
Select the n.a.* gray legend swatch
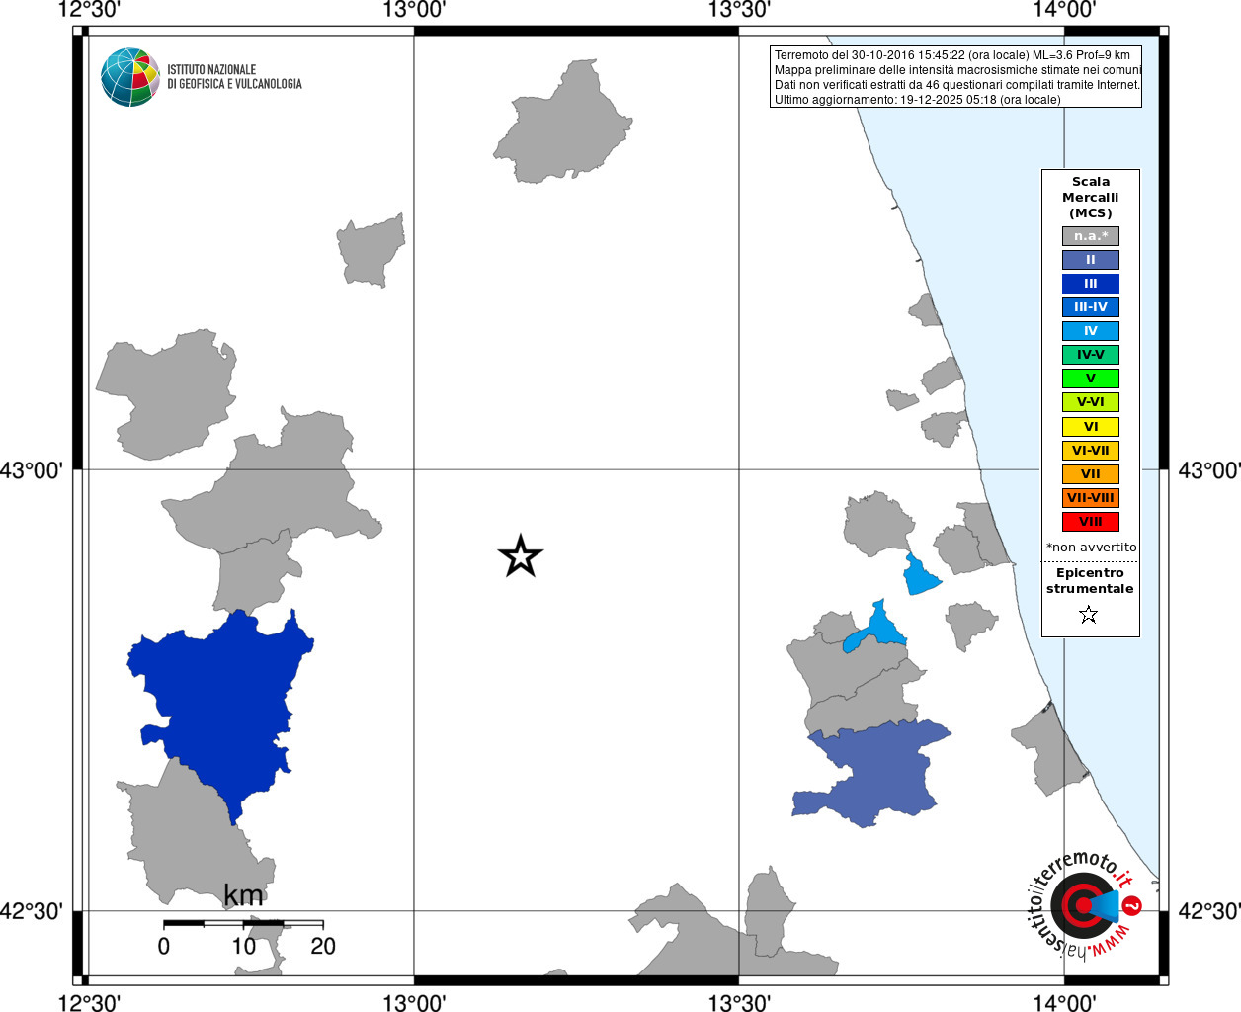click(x=1091, y=236)
